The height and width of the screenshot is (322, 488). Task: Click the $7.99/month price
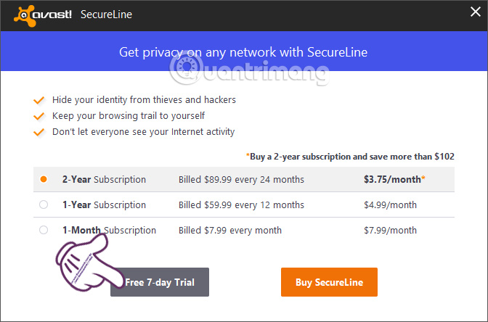[390, 231]
